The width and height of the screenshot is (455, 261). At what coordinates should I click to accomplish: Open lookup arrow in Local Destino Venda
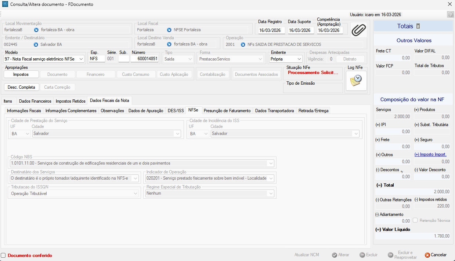click(169, 44)
